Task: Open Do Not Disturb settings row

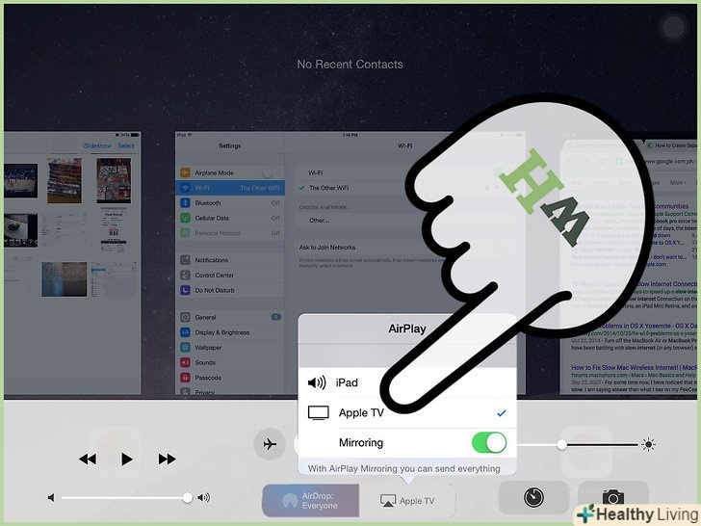Action: coord(230,290)
